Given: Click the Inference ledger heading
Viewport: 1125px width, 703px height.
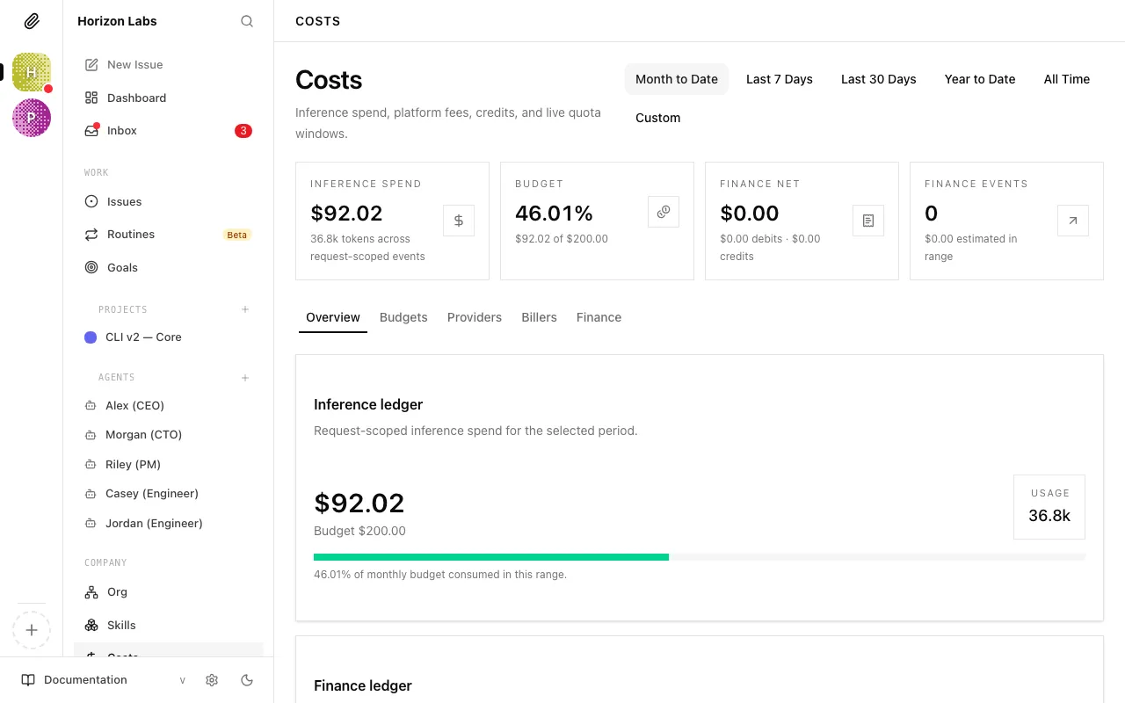Looking at the screenshot, I should coord(368,404).
